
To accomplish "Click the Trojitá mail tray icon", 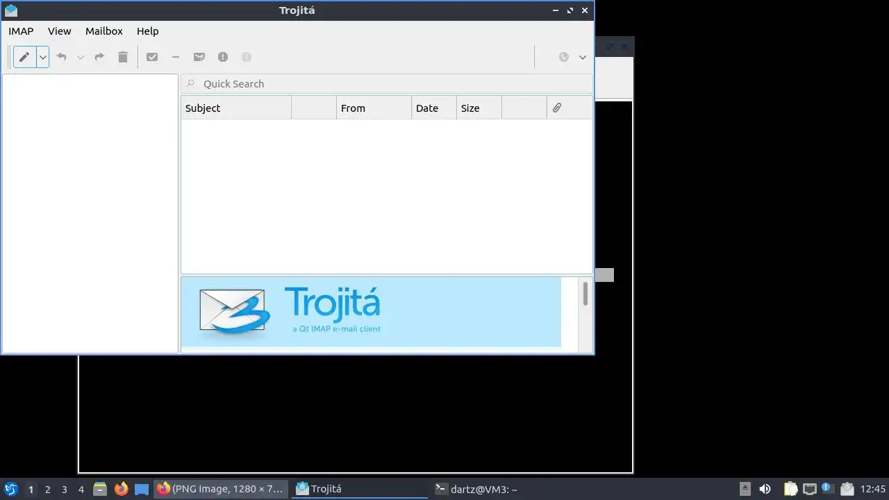I will coord(846,489).
